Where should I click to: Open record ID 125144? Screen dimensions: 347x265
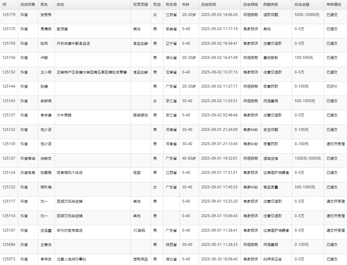9,87
